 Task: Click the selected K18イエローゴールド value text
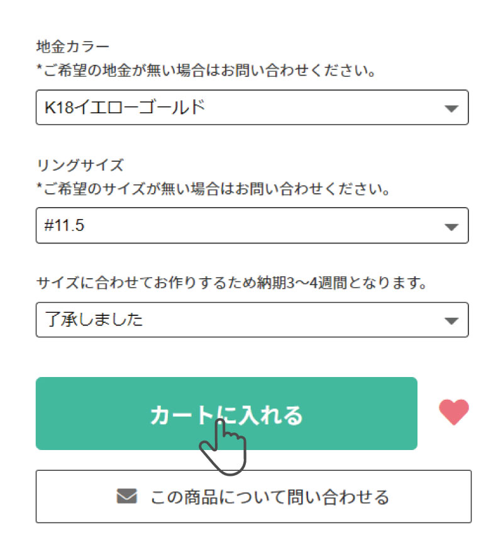(x=124, y=108)
